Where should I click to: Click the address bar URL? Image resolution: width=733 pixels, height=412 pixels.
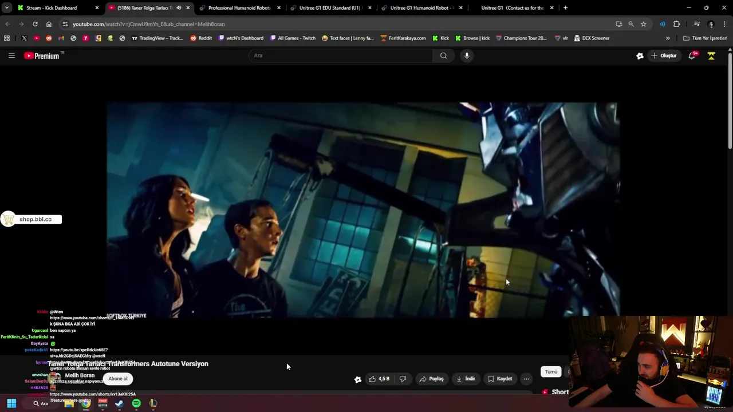(149, 24)
